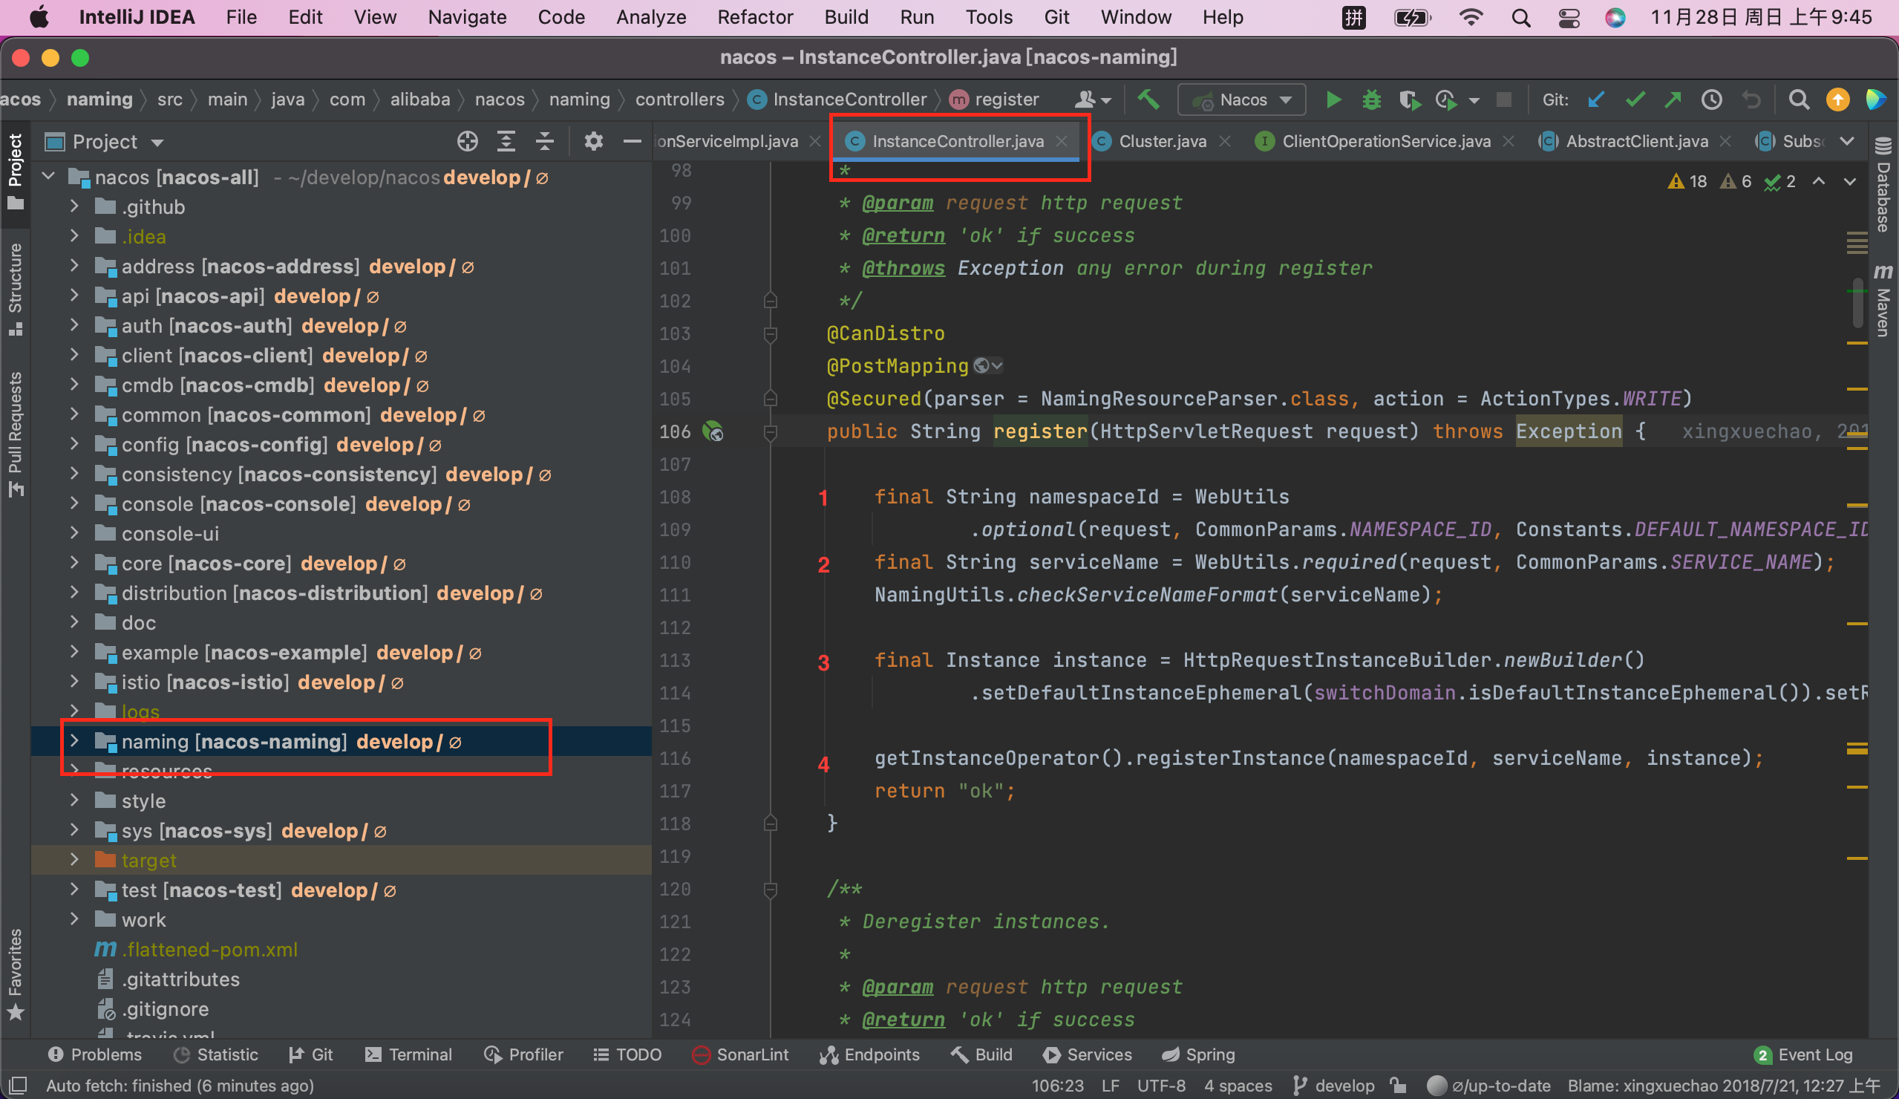The width and height of the screenshot is (1899, 1099).
Task: Click the editor vertical scrollbar thumb
Action: click(x=1857, y=304)
